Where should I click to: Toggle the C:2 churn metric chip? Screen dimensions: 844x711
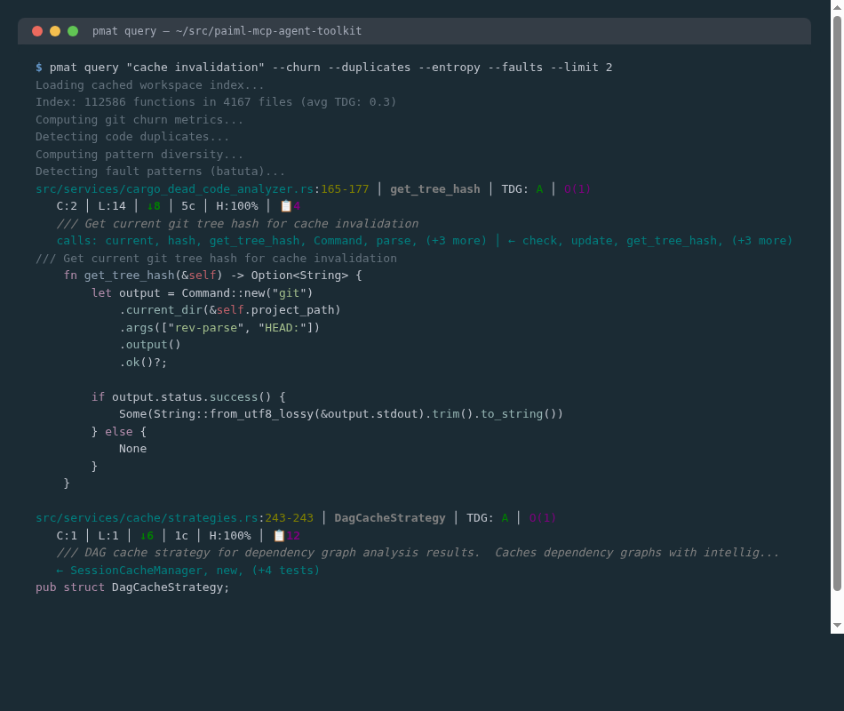click(x=65, y=205)
